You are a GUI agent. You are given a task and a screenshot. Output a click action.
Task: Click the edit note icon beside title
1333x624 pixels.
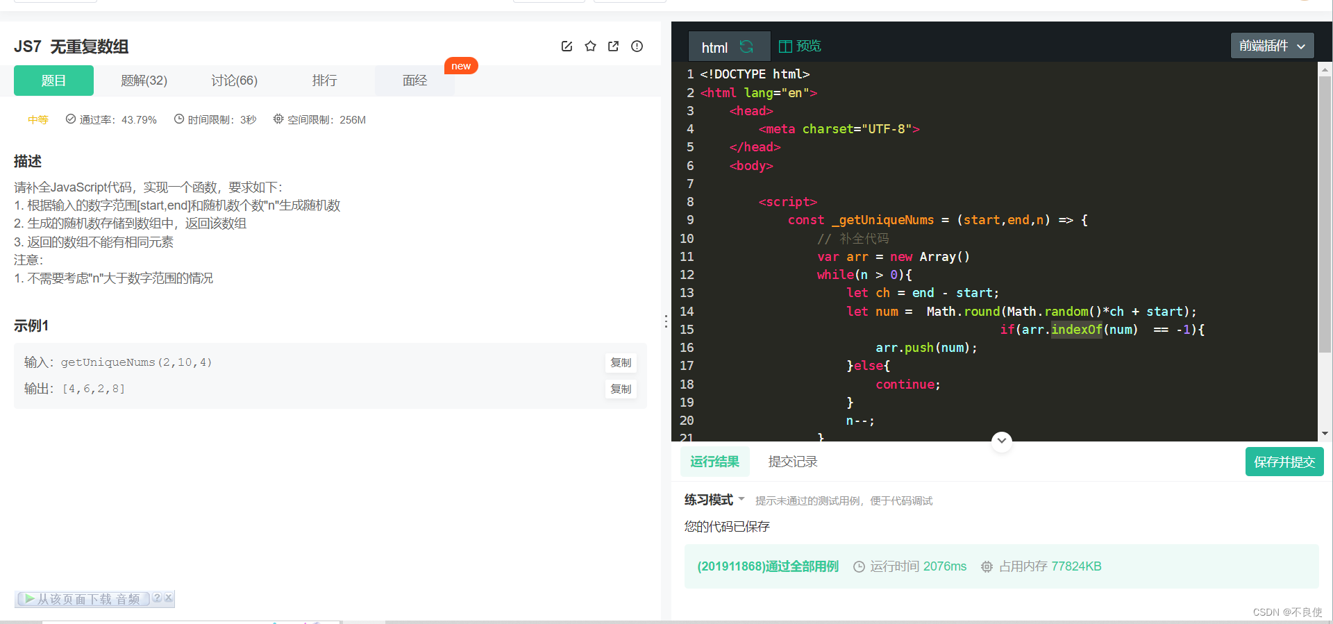pyautogui.click(x=567, y=47)
